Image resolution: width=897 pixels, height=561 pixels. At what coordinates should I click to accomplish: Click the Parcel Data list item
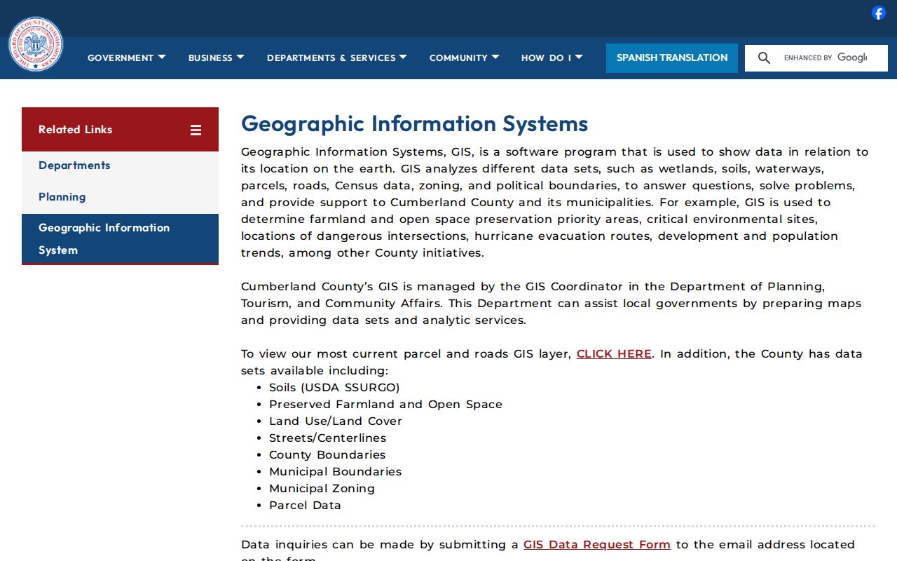click(305, 506)
